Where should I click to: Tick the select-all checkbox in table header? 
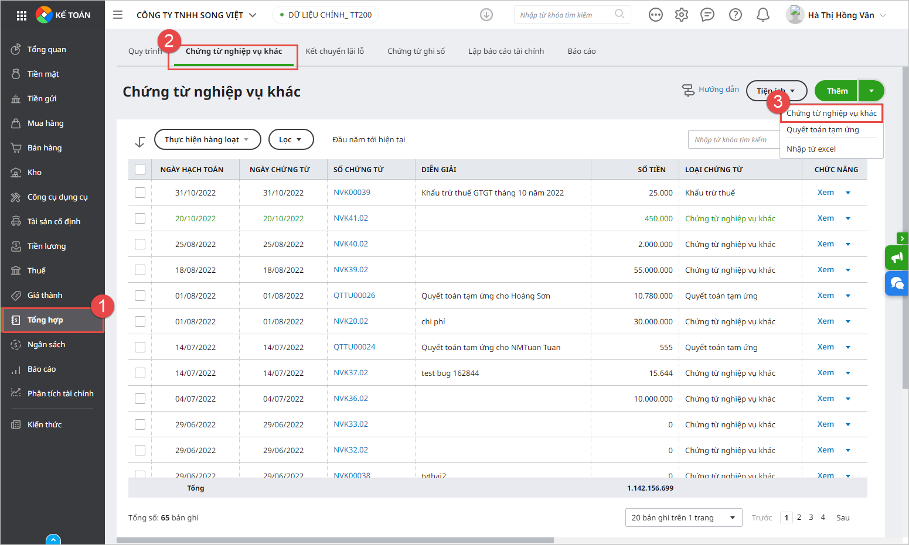[140, 169]
